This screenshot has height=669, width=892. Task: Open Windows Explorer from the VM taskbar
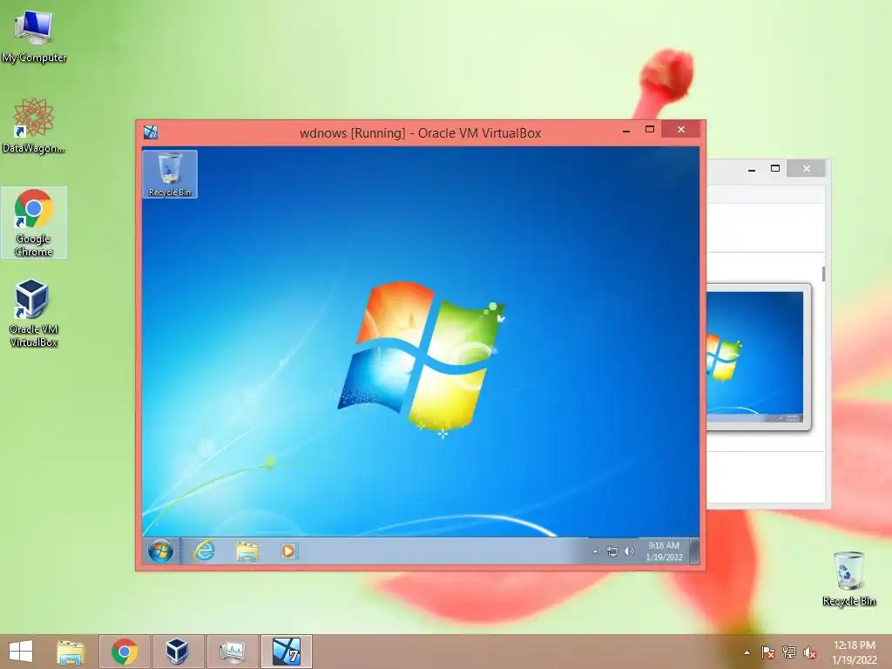[x=247, y=551]
